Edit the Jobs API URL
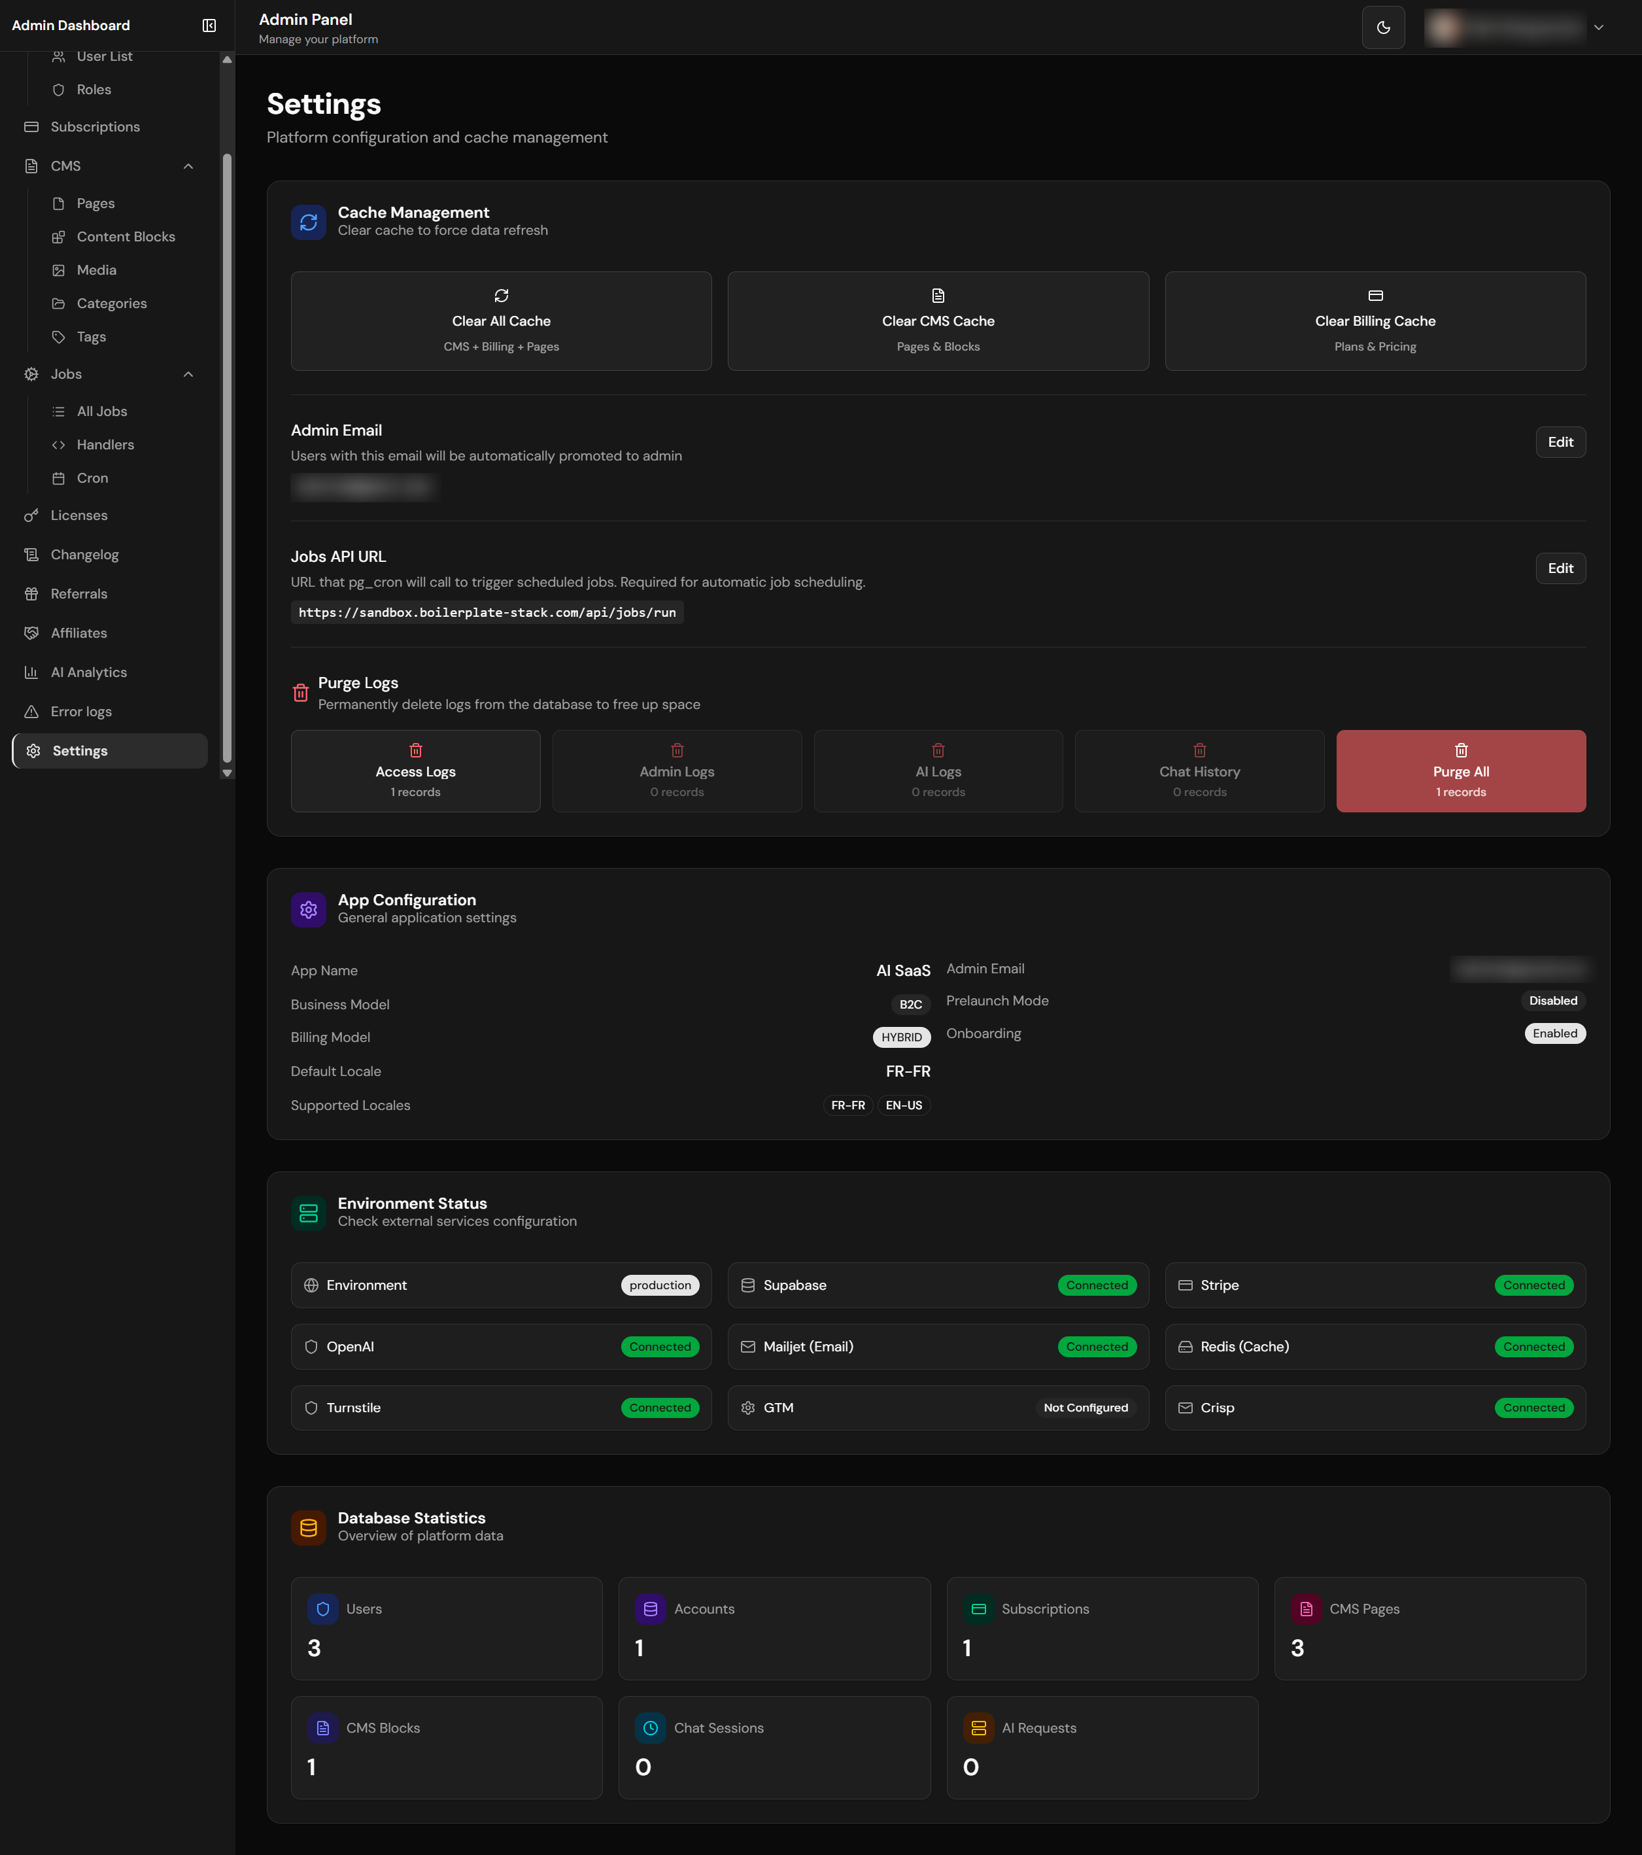The image size is (1642, 1855). tap(1560, 568)
